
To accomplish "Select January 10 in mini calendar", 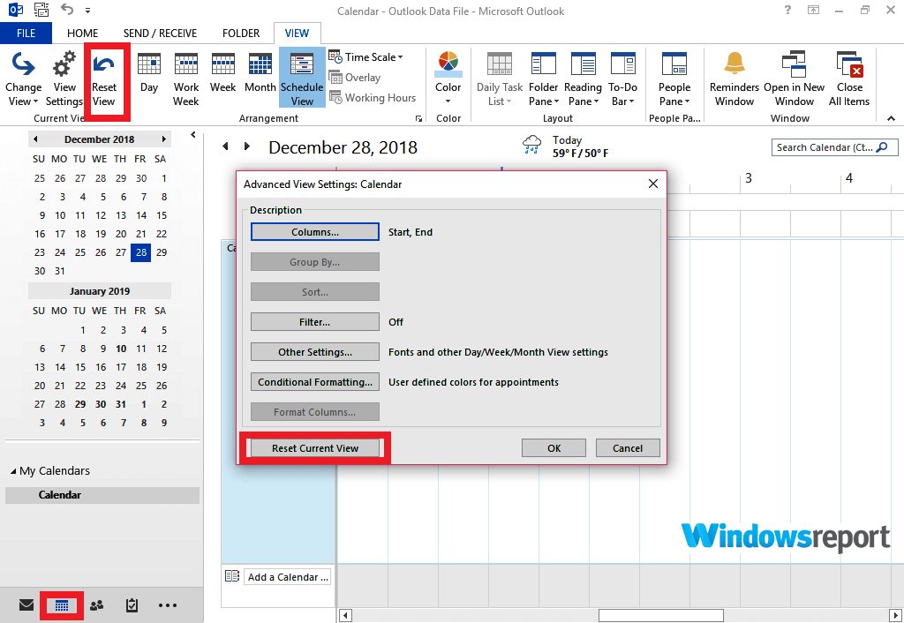I will [120, 349].
